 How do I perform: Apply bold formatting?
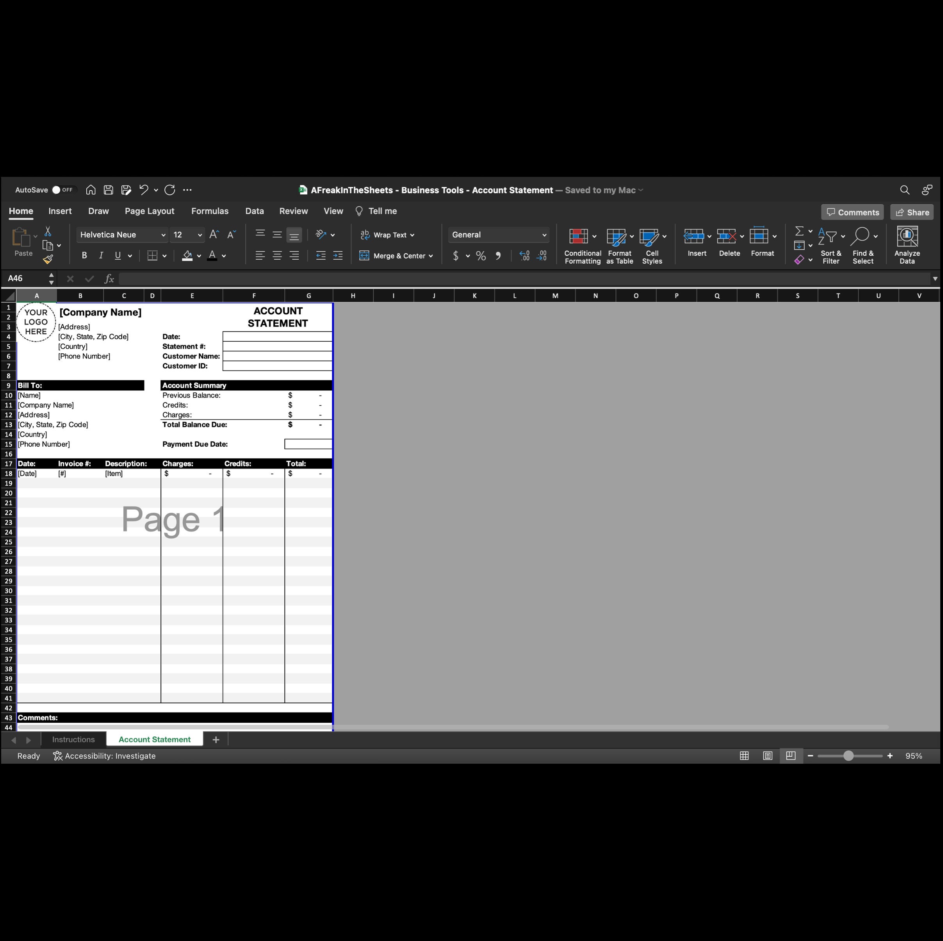(84, 255)
